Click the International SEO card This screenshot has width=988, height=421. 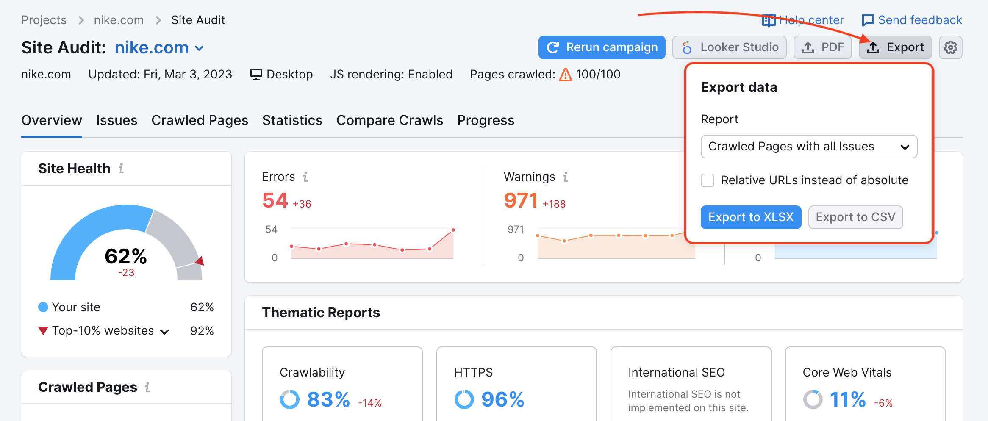coord(691,384)
